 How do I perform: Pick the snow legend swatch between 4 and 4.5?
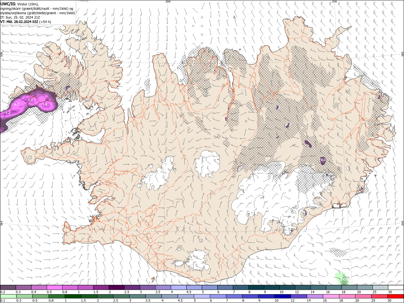point(179,288)
